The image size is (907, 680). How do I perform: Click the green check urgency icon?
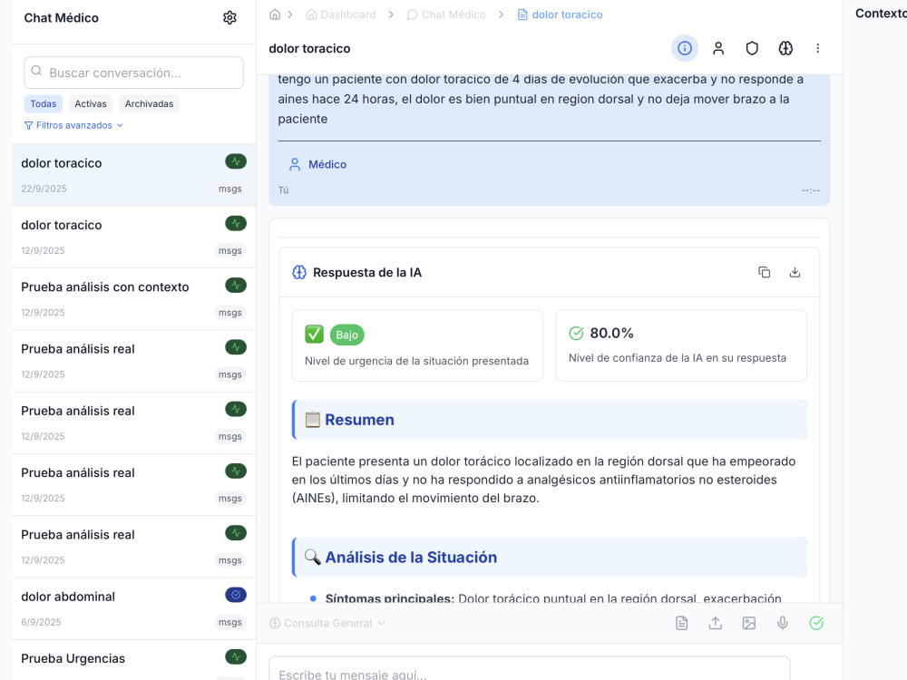[314, 335]
